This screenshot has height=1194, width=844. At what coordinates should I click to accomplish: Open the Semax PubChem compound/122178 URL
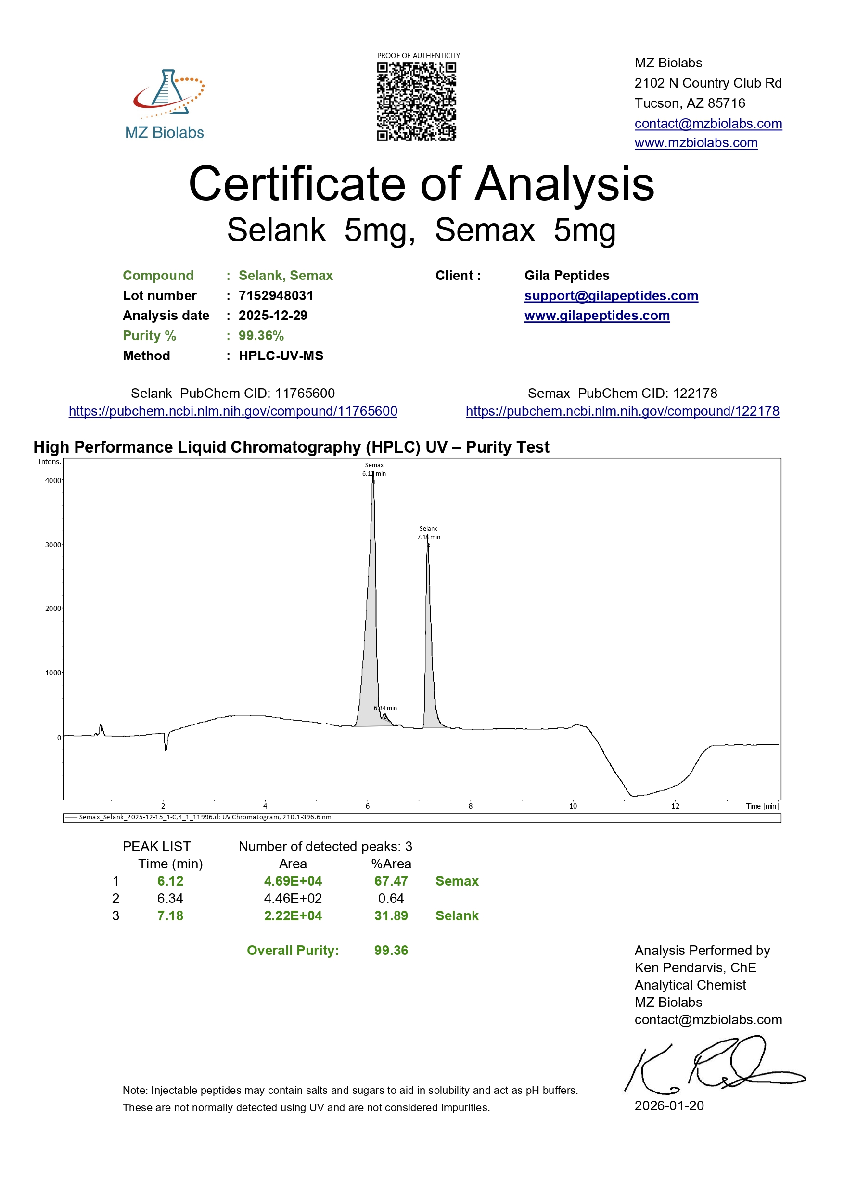[623, 411]
